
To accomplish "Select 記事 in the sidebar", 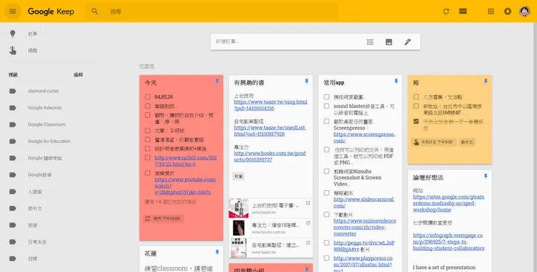I will [33, 33].
